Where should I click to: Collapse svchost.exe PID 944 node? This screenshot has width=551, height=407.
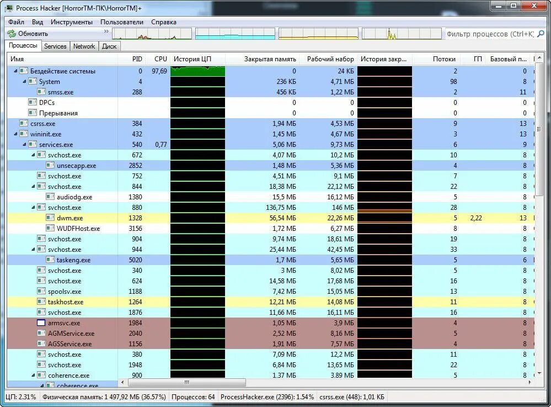[x=34, y=250]
